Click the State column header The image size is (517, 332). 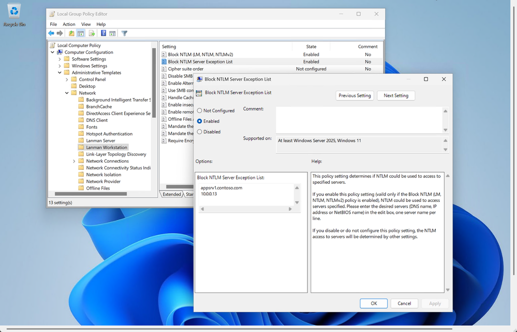[311, 46]
